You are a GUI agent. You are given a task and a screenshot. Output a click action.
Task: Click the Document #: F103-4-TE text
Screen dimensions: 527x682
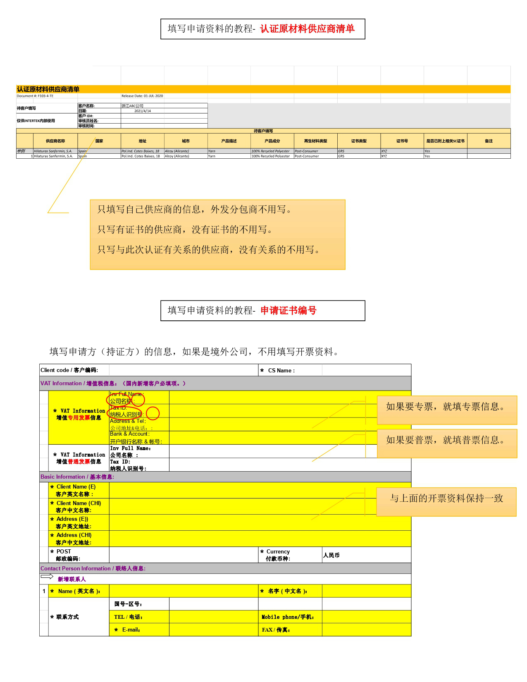[x=35, y=96]
